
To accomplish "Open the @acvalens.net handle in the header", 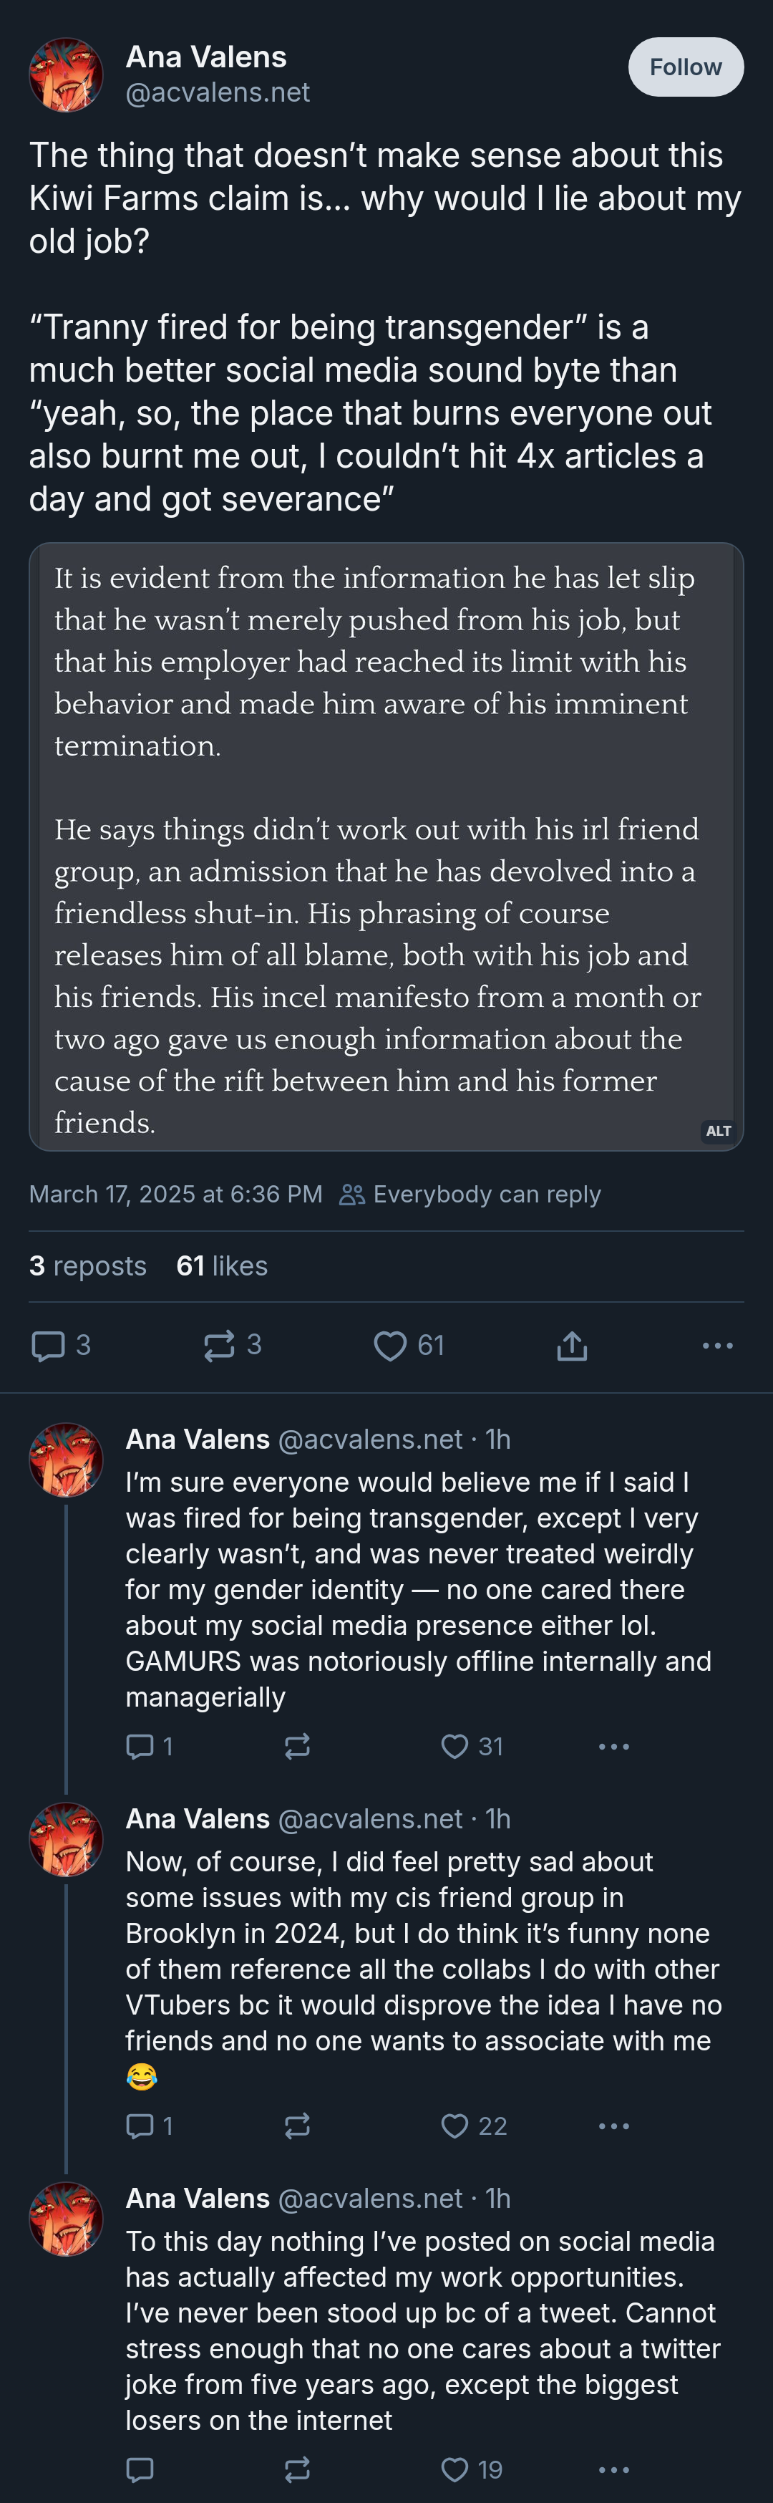I will click(x=218, y=92).
